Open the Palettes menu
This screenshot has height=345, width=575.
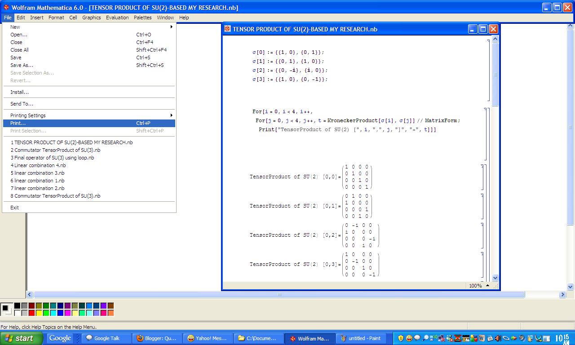143,18
